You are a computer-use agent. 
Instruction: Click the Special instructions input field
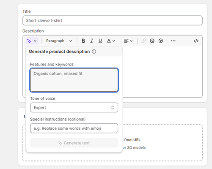(74, 128)
